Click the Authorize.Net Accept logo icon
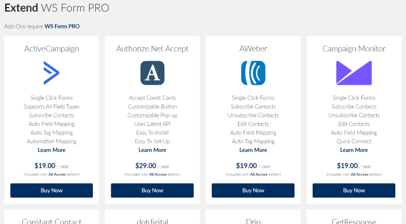This screenshot has width=406, height=224. coord(152,73)
